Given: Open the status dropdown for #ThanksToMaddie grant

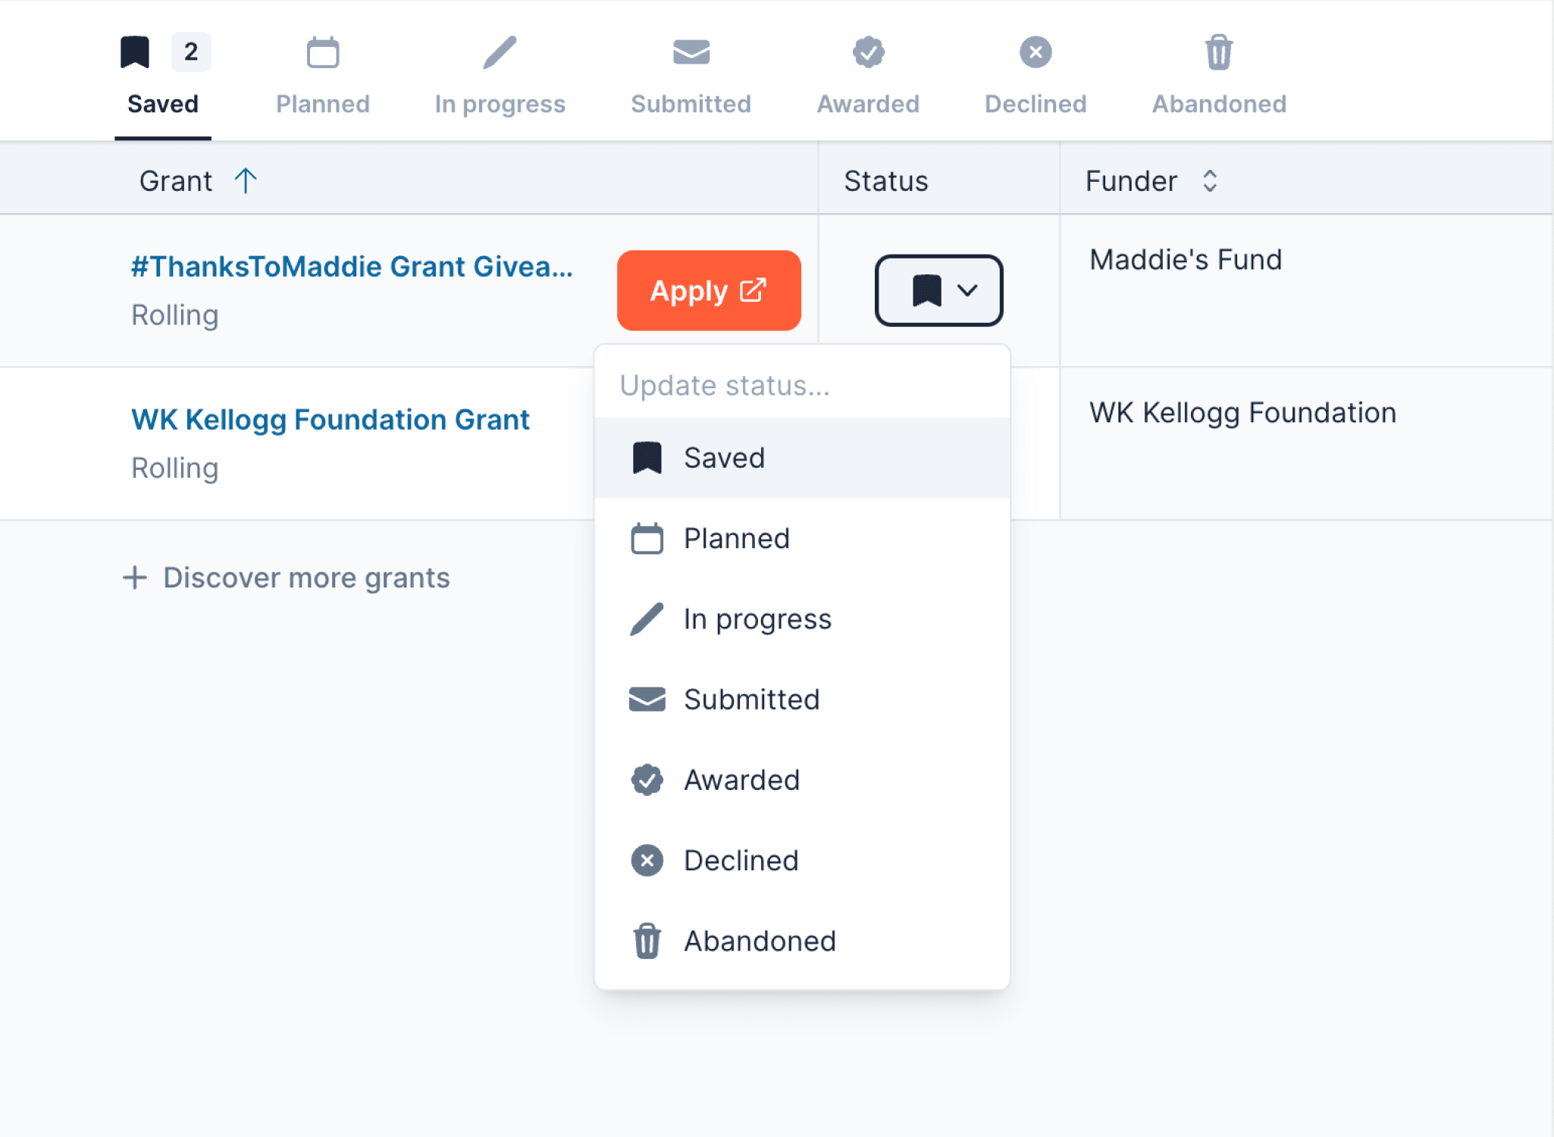Looking at the screenshot, I should (938, 290).
